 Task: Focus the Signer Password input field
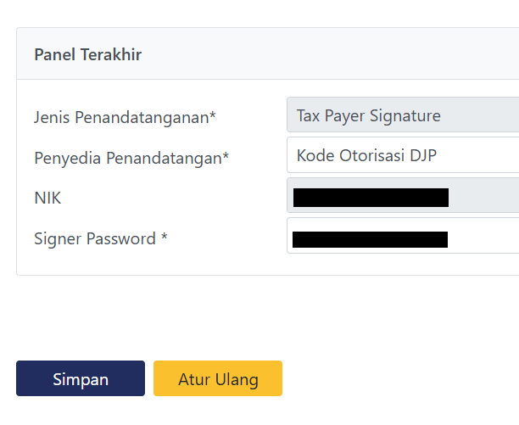483,238
